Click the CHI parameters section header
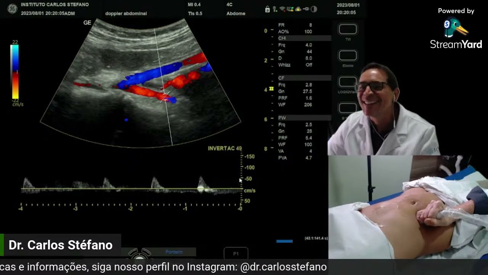488x275 pixels. (x=304, y=38)
